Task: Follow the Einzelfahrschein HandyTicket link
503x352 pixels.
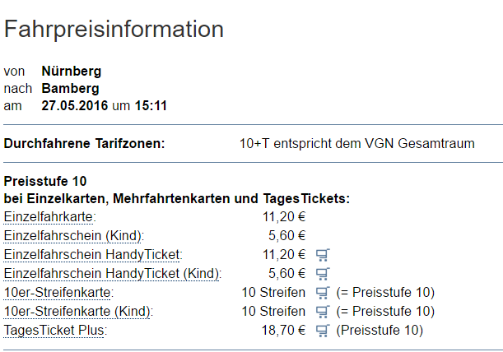Action: pyautogui.click(x=91, y=255)
